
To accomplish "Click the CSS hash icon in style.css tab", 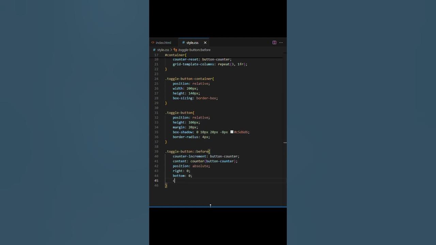I will 183,43.
